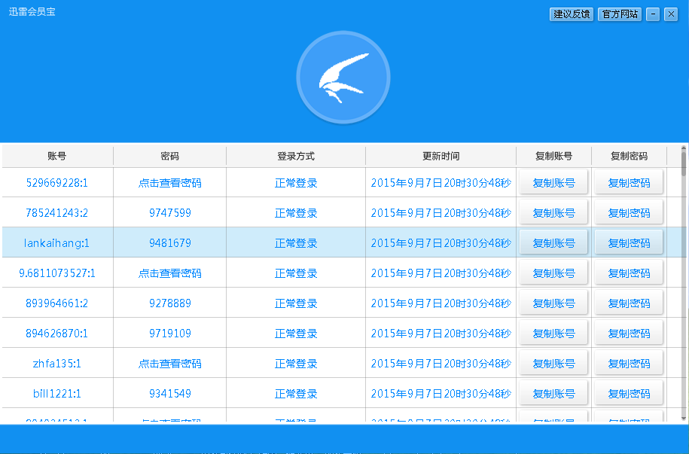The height and width of the screenshot is (454, 689).
Task: Reveal password for account 9.6811073527:1
Action: pyautogui.click(x=169, y=272)
